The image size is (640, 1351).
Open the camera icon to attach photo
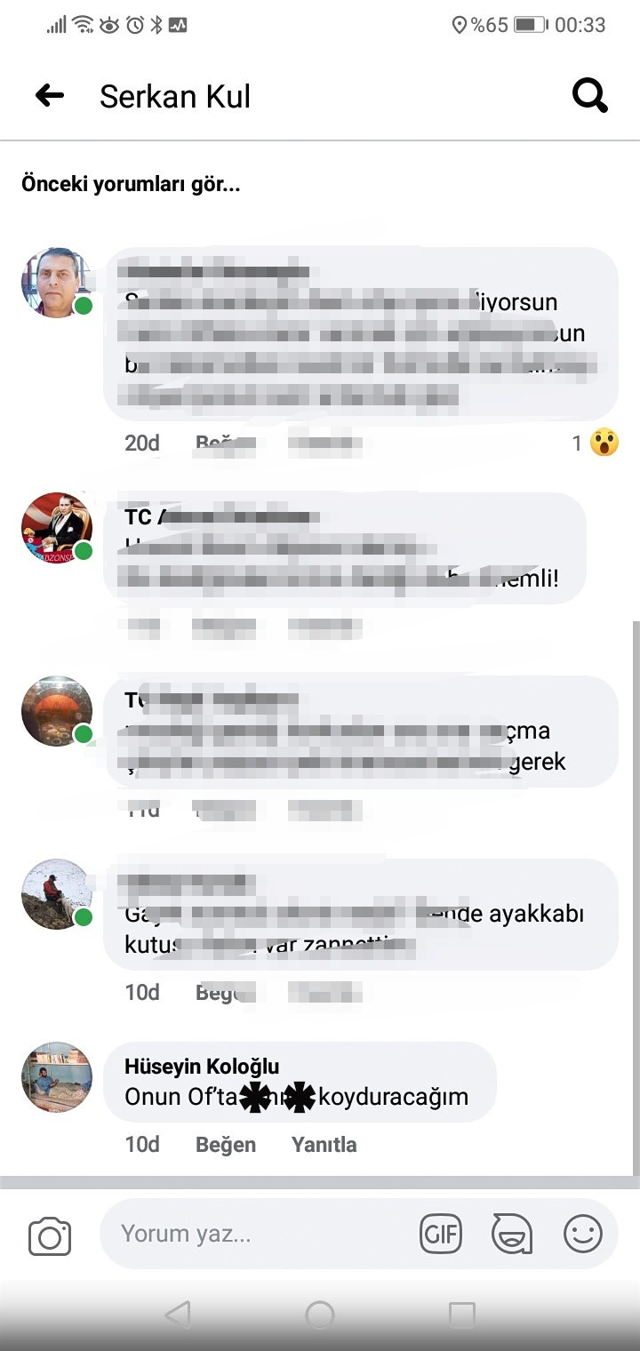[x=50, y=1235]
